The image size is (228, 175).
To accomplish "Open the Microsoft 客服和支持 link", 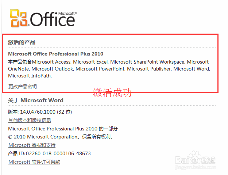I will (32, 145).
